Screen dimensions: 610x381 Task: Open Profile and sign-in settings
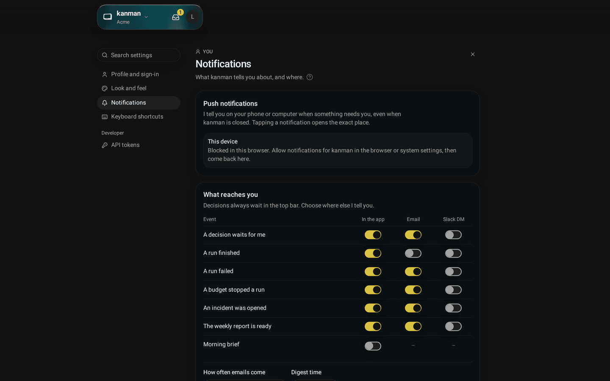pos(139,74)
